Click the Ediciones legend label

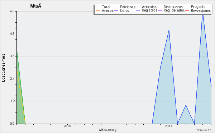(x=128, y=7)
